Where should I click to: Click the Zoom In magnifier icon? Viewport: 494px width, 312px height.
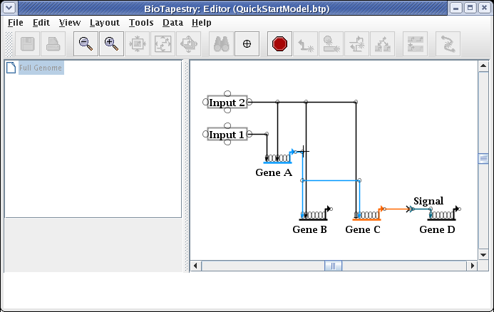(111, 44)
